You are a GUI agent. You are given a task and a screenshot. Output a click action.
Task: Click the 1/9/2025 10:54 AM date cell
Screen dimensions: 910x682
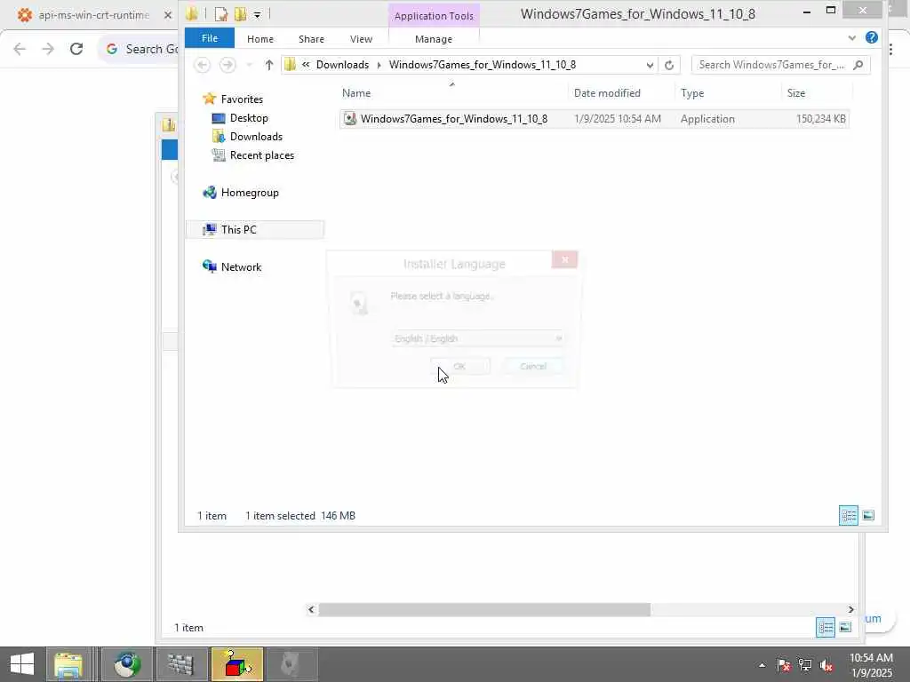pyautogui.click(x=617, y=118)
